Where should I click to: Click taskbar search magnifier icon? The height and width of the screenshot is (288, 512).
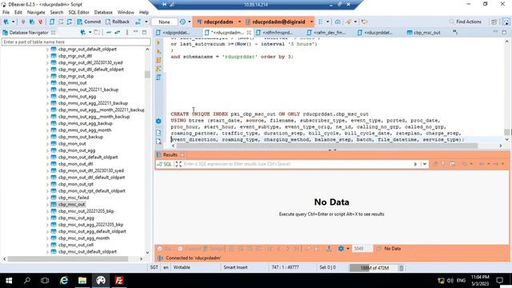27,281
